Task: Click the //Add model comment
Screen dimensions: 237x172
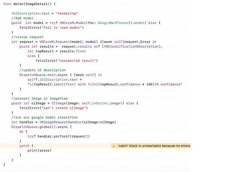Action: tap(22, 18)
